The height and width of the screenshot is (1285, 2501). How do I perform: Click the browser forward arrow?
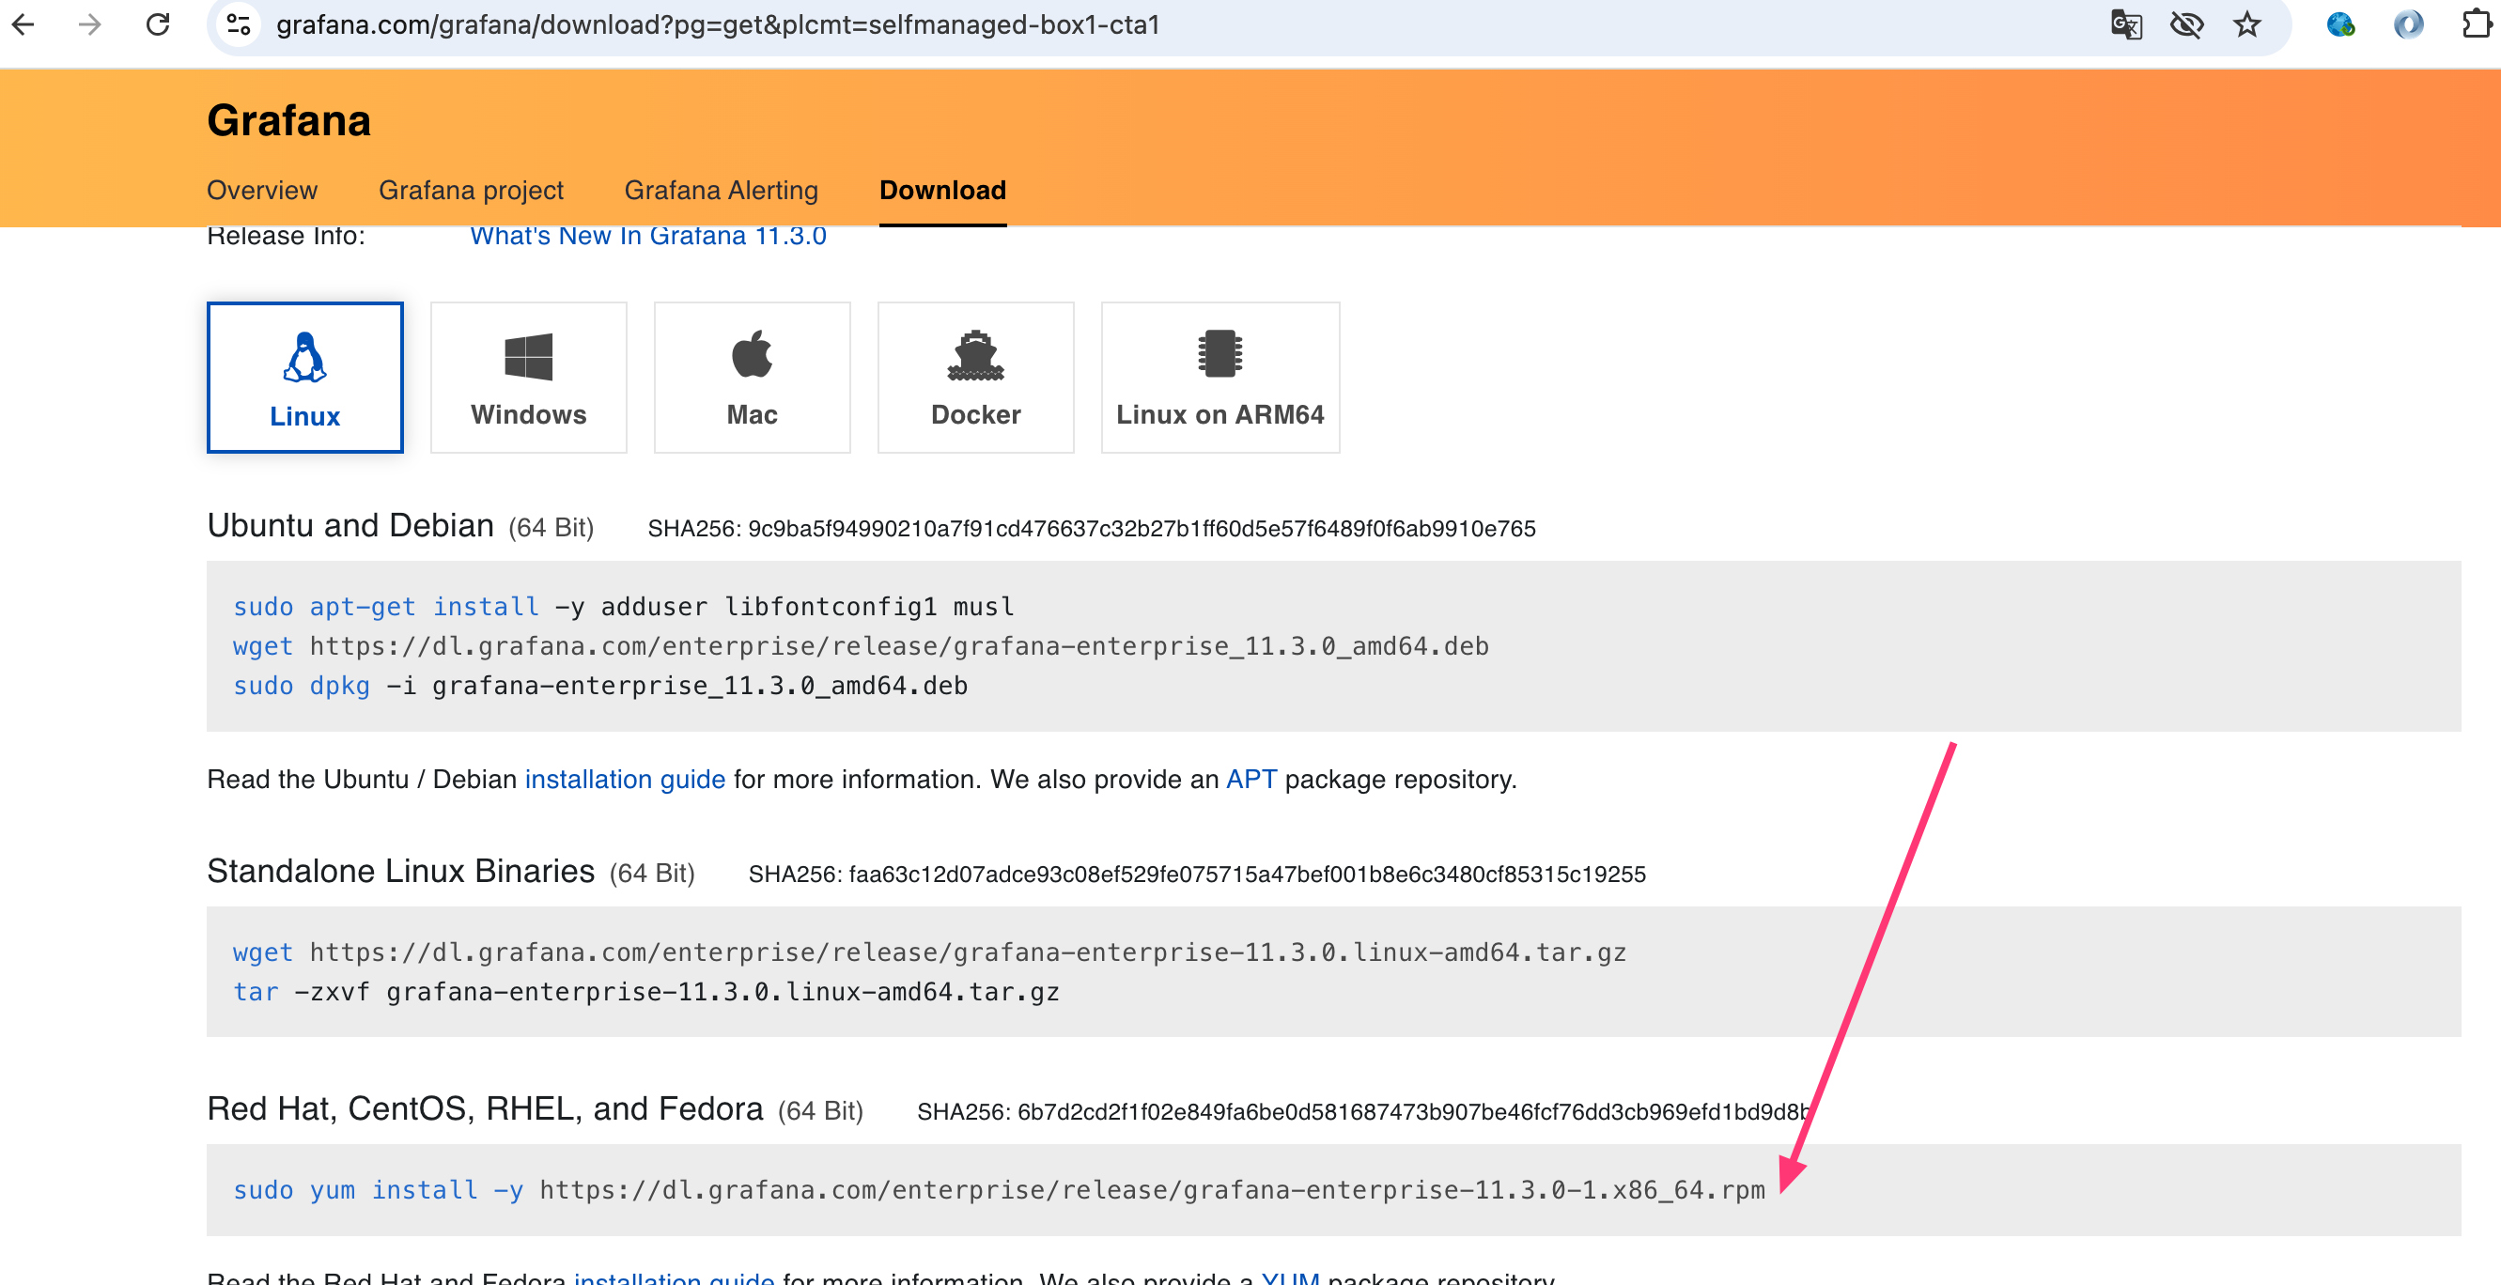click(90, 24)
